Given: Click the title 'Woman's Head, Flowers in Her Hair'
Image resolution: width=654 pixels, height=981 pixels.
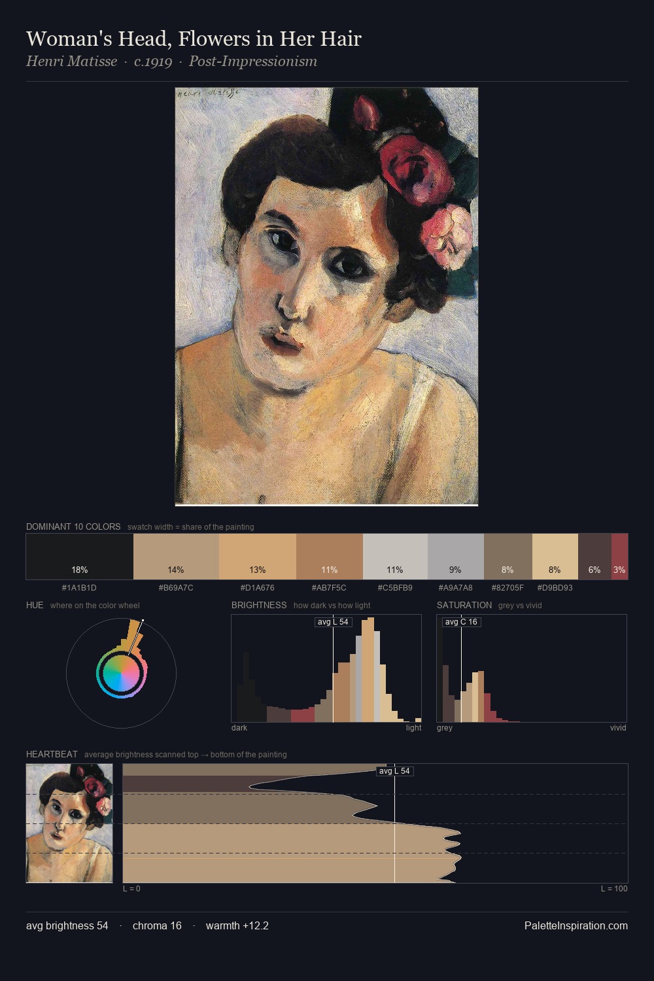Looking at the screenshot, I should (x=194, y=39).
